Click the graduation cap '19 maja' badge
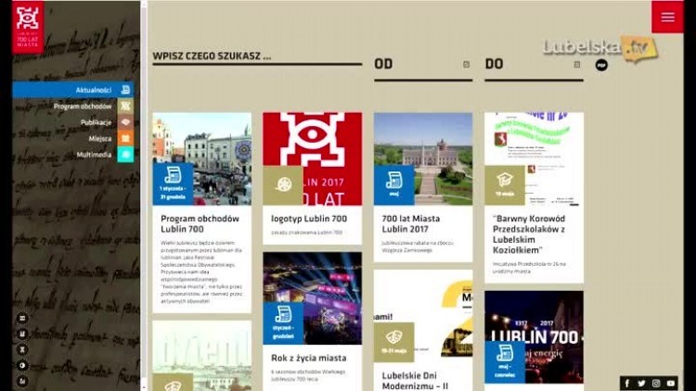This screenshot has height=391, width=696. (x=505, y=185)
